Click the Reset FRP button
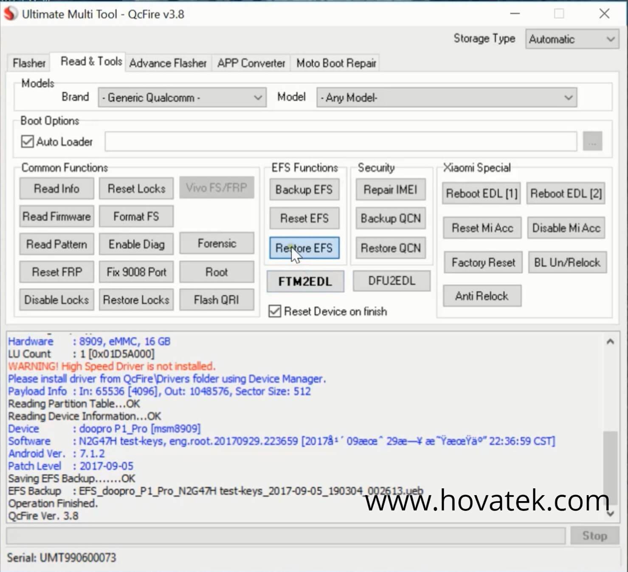The width and height of the screenshot is (628, 572). tap(56, 272)
